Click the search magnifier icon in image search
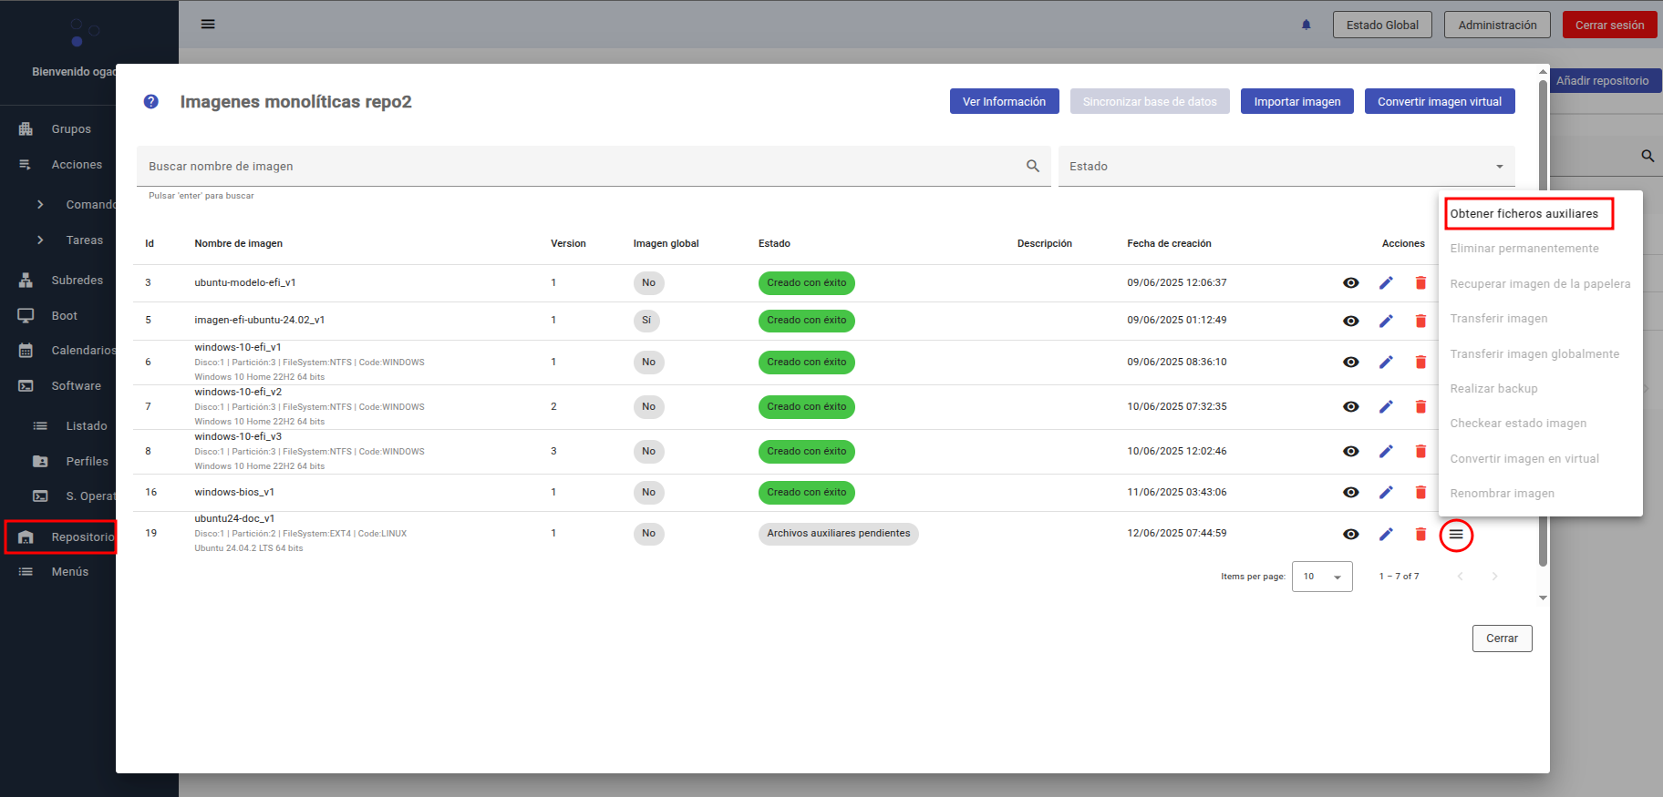This screenshot has height=797, width=1663. (1033, 166)
